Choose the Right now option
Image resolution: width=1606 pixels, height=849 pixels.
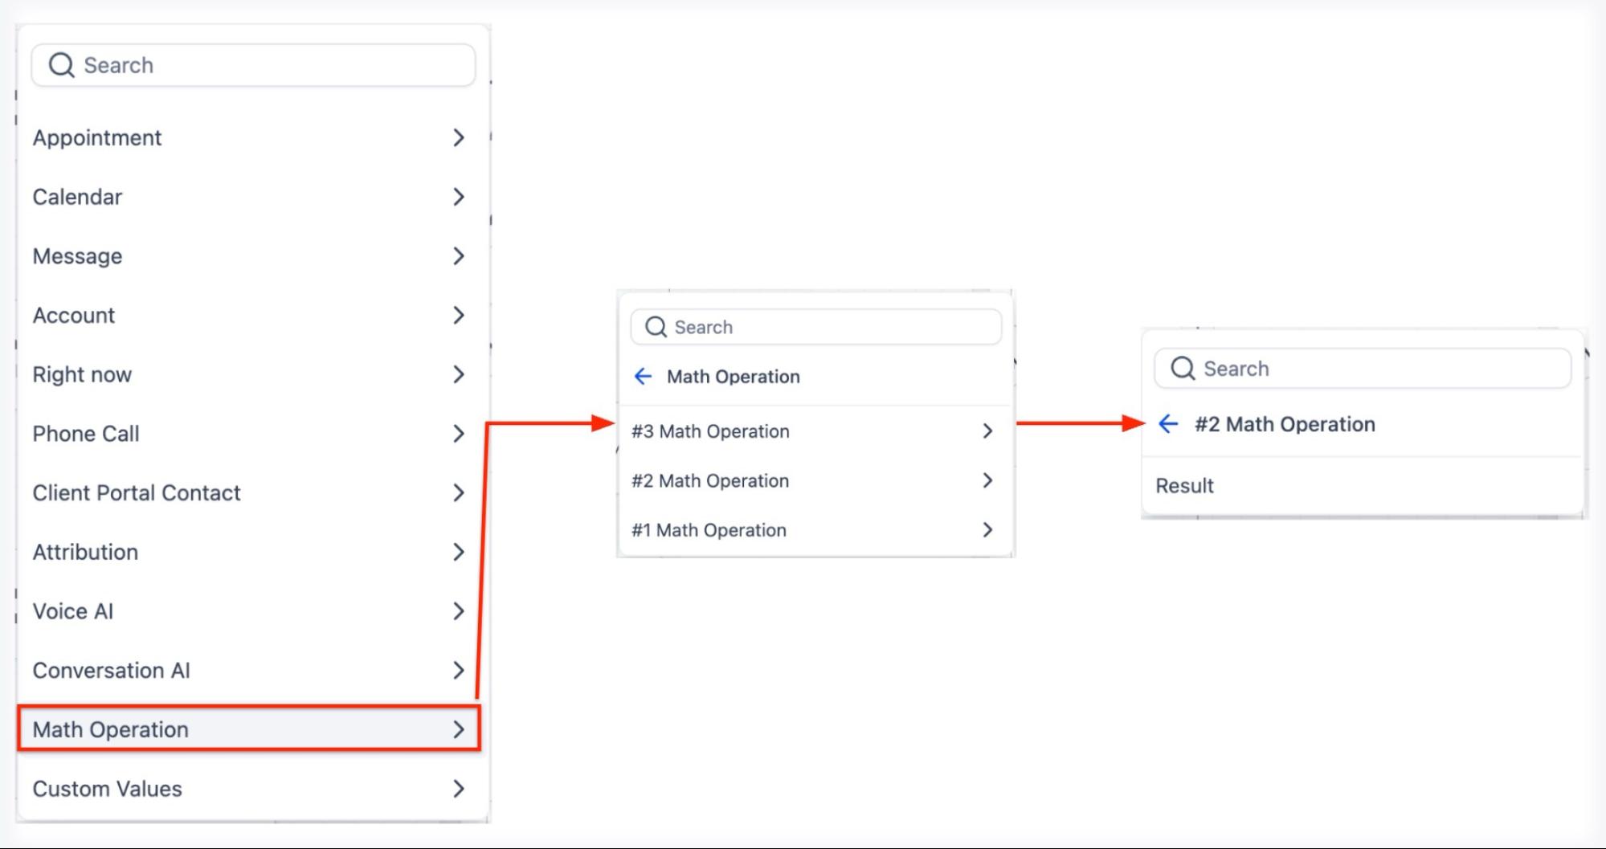pos(82,375)
